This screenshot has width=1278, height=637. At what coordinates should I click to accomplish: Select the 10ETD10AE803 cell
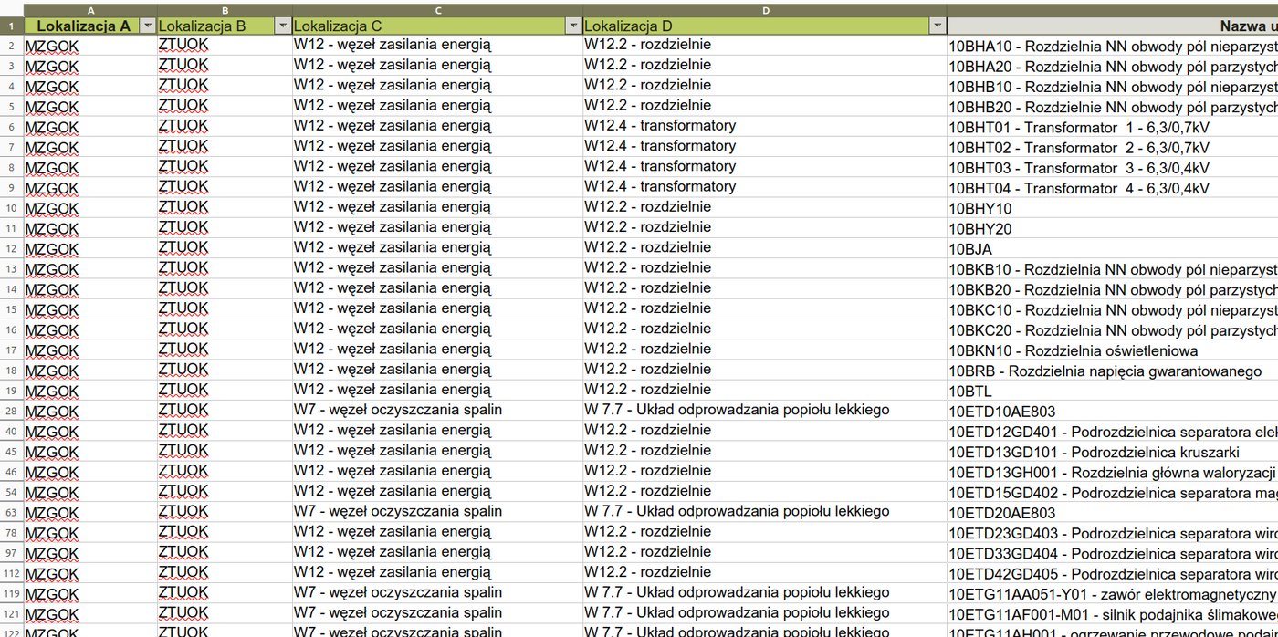(x=1112, y=411)
